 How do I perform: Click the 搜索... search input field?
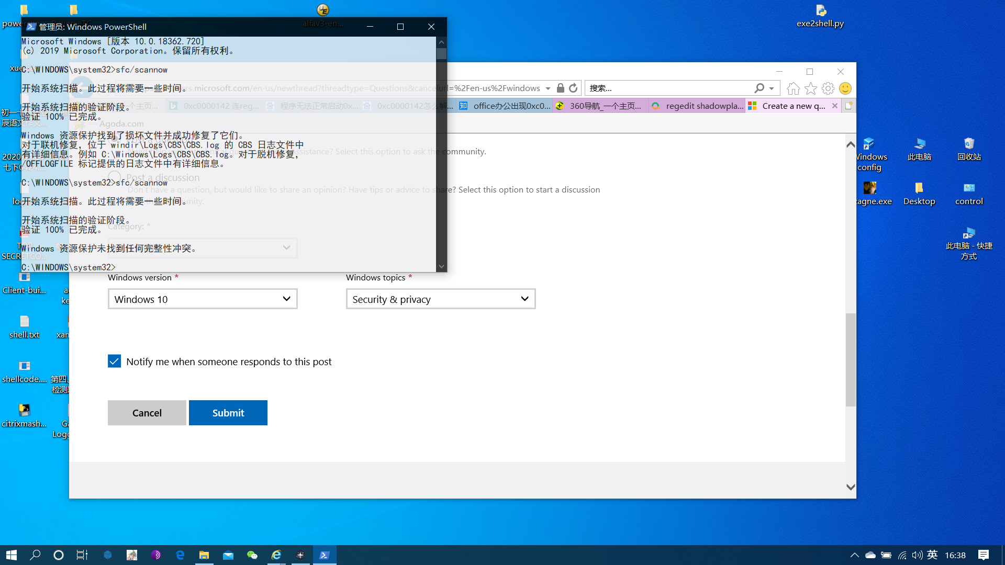tap(670, 88)
